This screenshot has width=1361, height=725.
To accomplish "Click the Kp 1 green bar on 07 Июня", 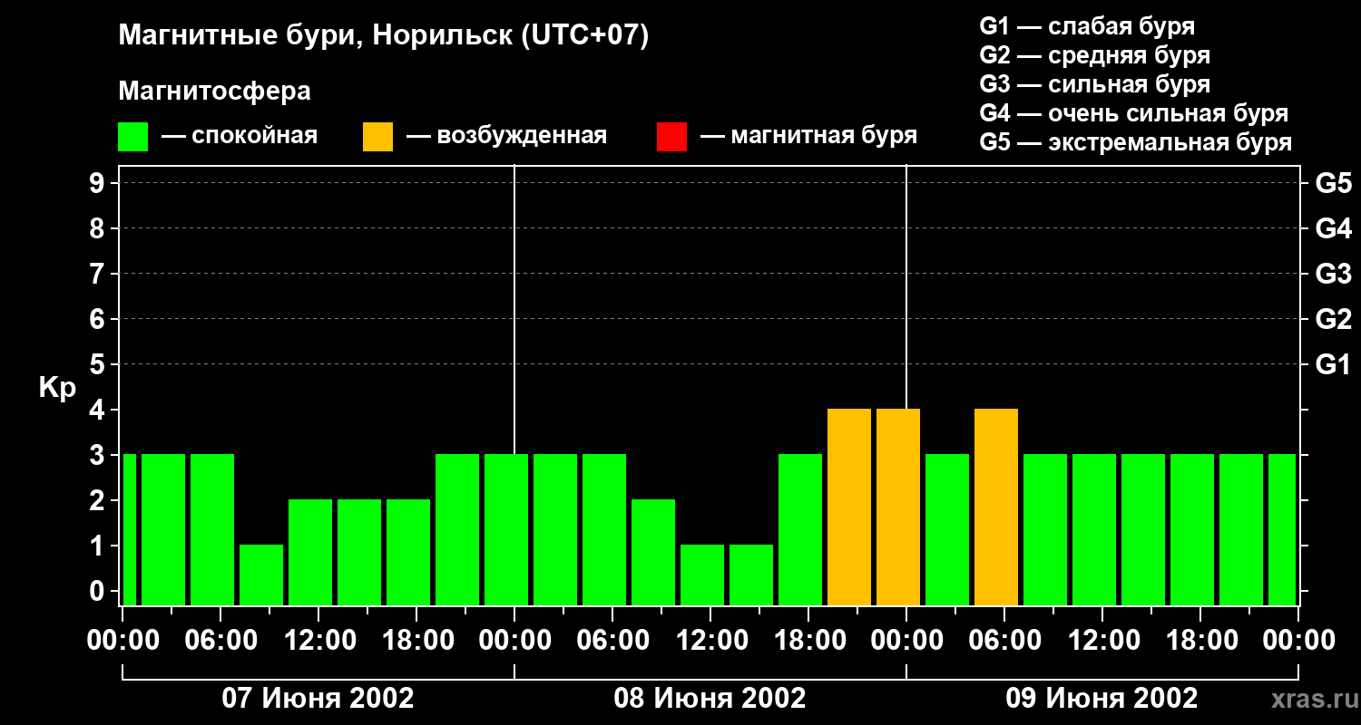I will pos(261,575).
